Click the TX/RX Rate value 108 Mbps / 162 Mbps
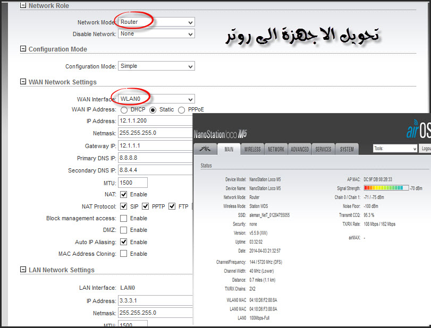The height and width of the screenshot is (328, 431). click(x=379, y=224)
